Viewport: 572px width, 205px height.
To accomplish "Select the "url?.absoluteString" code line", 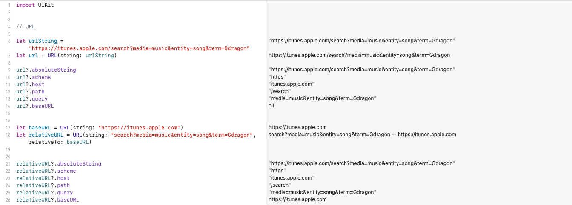I will point(46,70).
